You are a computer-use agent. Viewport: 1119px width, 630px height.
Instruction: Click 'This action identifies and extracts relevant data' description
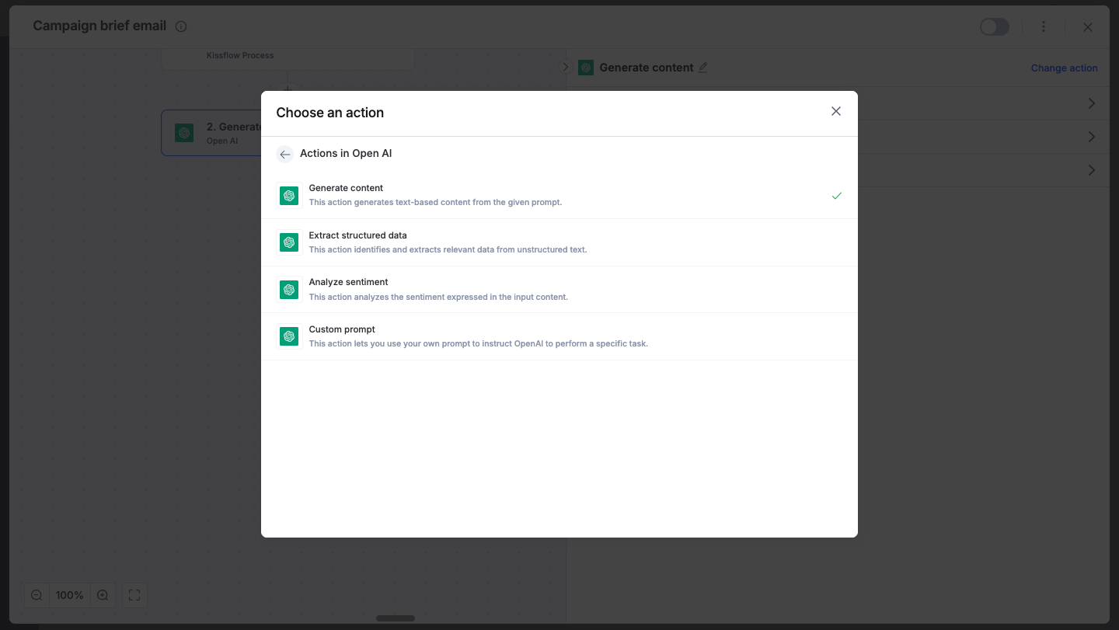(x=448, y=250)
